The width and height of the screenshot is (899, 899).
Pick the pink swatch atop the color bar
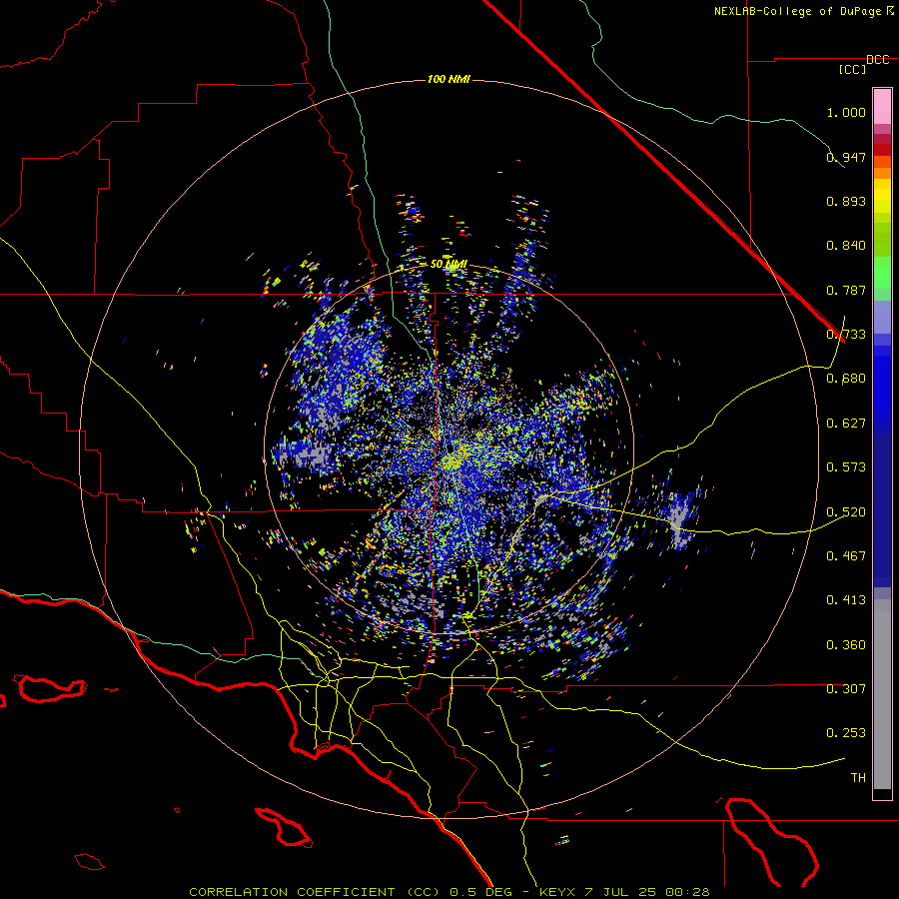point(882,107)
